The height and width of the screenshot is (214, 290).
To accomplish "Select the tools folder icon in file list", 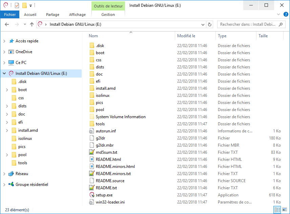I will 92,124.
